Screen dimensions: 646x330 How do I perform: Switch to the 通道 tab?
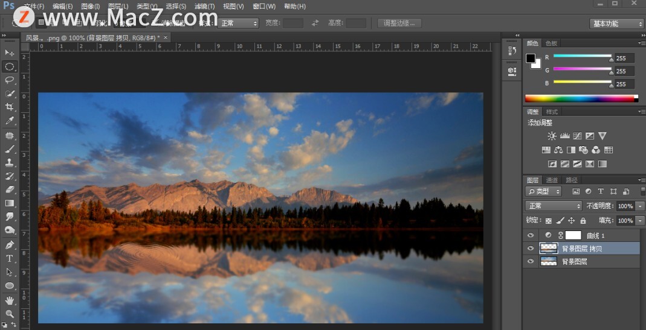tap(552, 180)
